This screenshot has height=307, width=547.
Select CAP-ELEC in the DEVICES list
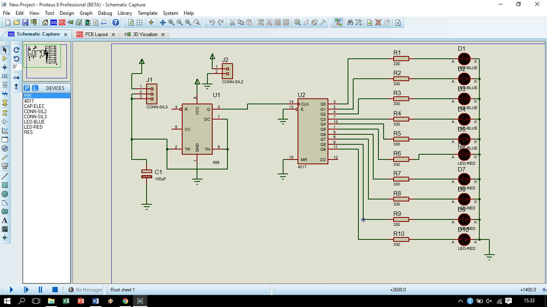[x=46, y=106]
